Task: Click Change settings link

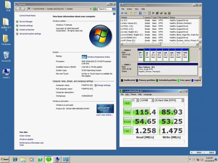Action: [x=104, y=85]
